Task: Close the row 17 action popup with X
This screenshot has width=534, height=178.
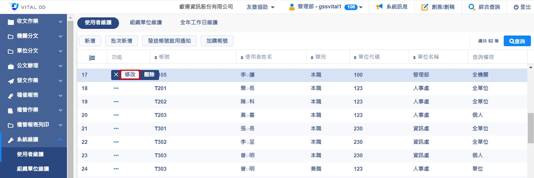Action: 116,75
